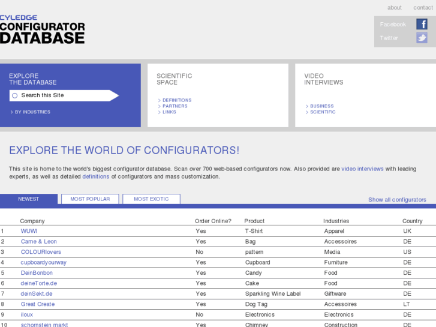Open the Facebook icon link
Image resolution: width=436 pixels, height=327 pixels.
pos(422,24)
